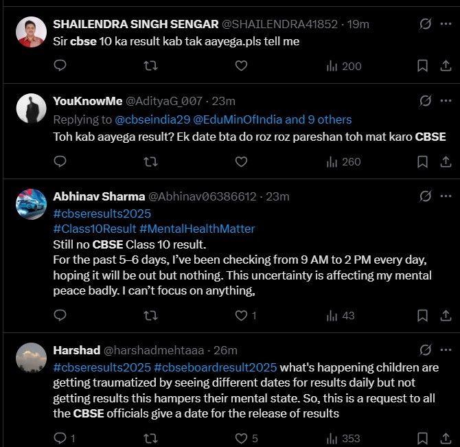Open the #cbseresults2025 hashtag in Abhinav's tweet
Image resolution: width=460 pixels, height=447 pixels.
pyautogui.click(x=102, y=214)
